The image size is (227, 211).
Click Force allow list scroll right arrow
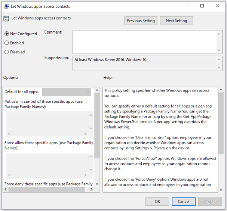coord(85,175)
